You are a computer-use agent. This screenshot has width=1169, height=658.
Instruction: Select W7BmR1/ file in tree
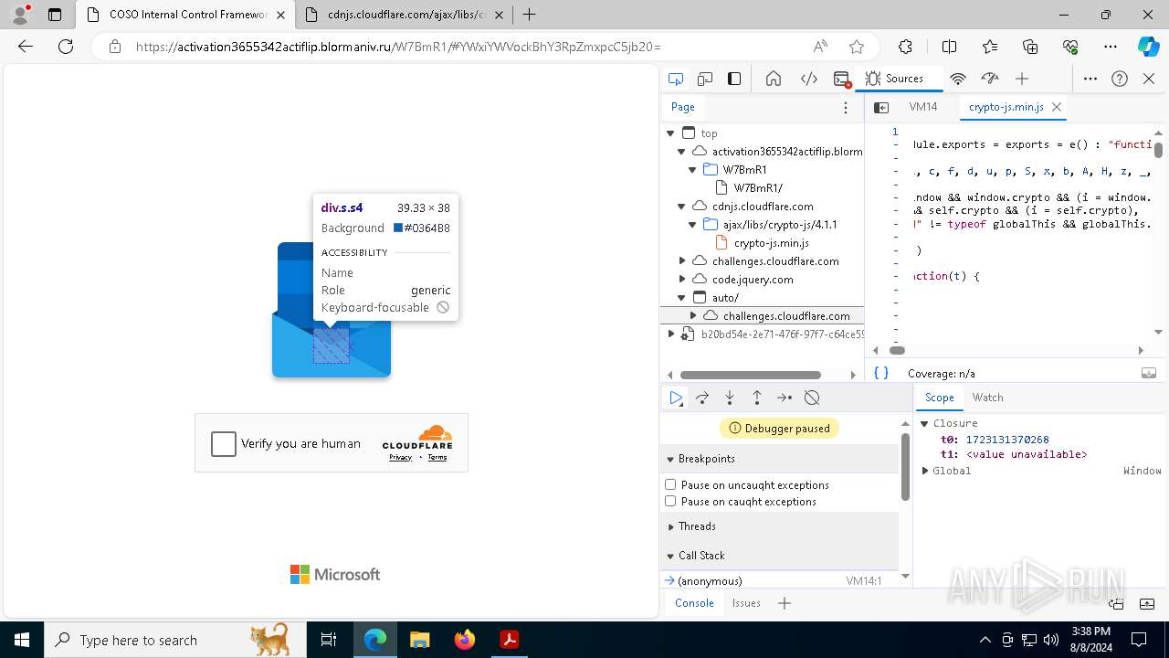point(758,188)
